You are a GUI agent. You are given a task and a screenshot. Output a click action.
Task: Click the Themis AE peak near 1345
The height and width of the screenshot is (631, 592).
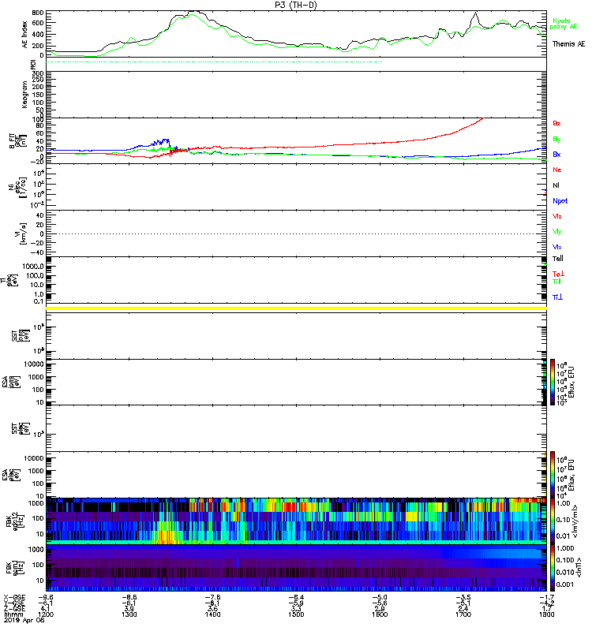click(x=193, y=12)
